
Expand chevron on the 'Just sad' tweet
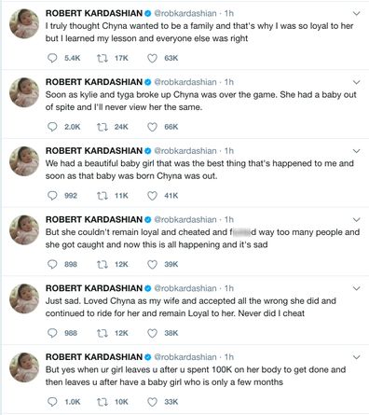[357, 288]
